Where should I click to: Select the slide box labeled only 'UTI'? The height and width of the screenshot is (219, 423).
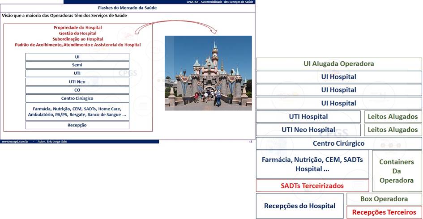77,73
